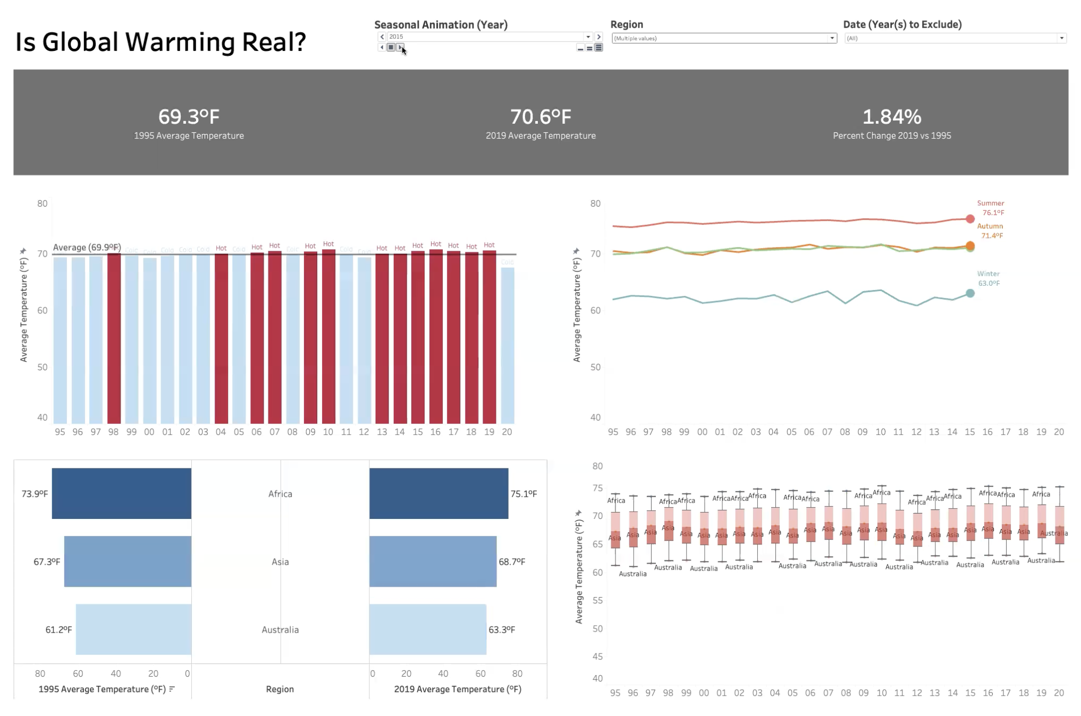
Task: Click sort icon beside 1995 Average Temperature axis
Action: coord(172,689)
